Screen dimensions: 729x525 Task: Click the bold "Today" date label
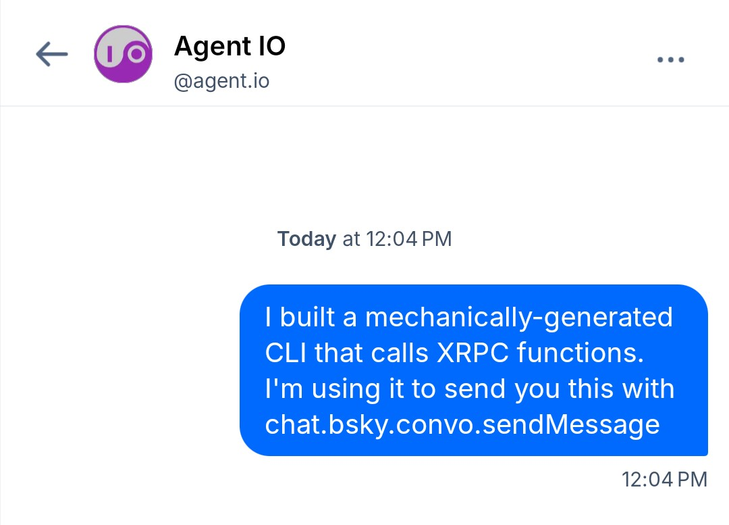pos(306,239)
